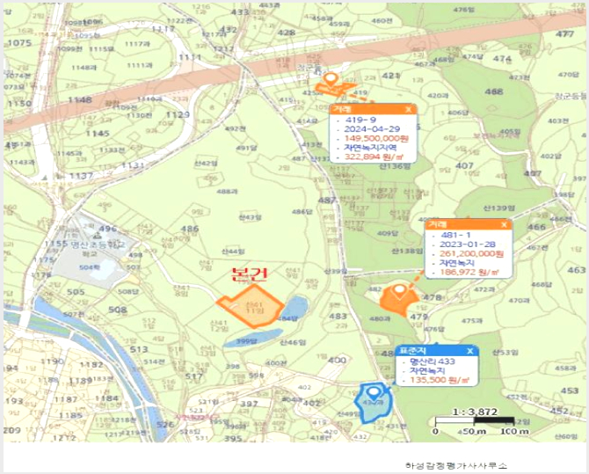Click the 명산초등학교 school label

[x=98, y=244]
